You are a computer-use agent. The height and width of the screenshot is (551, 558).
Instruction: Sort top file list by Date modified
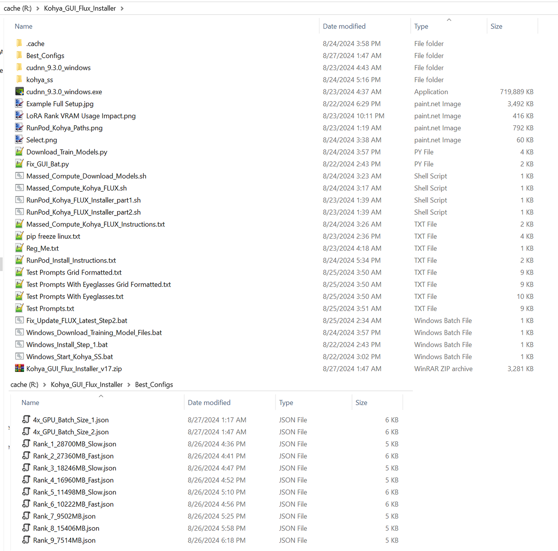pos(344,26)
